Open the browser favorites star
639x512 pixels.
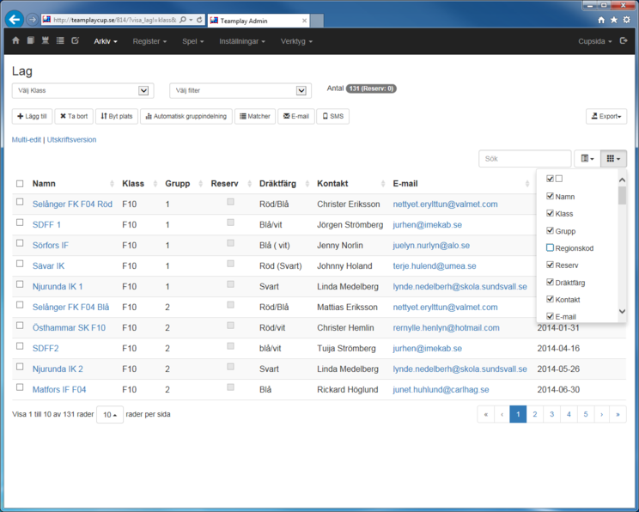tap(613, 19)
